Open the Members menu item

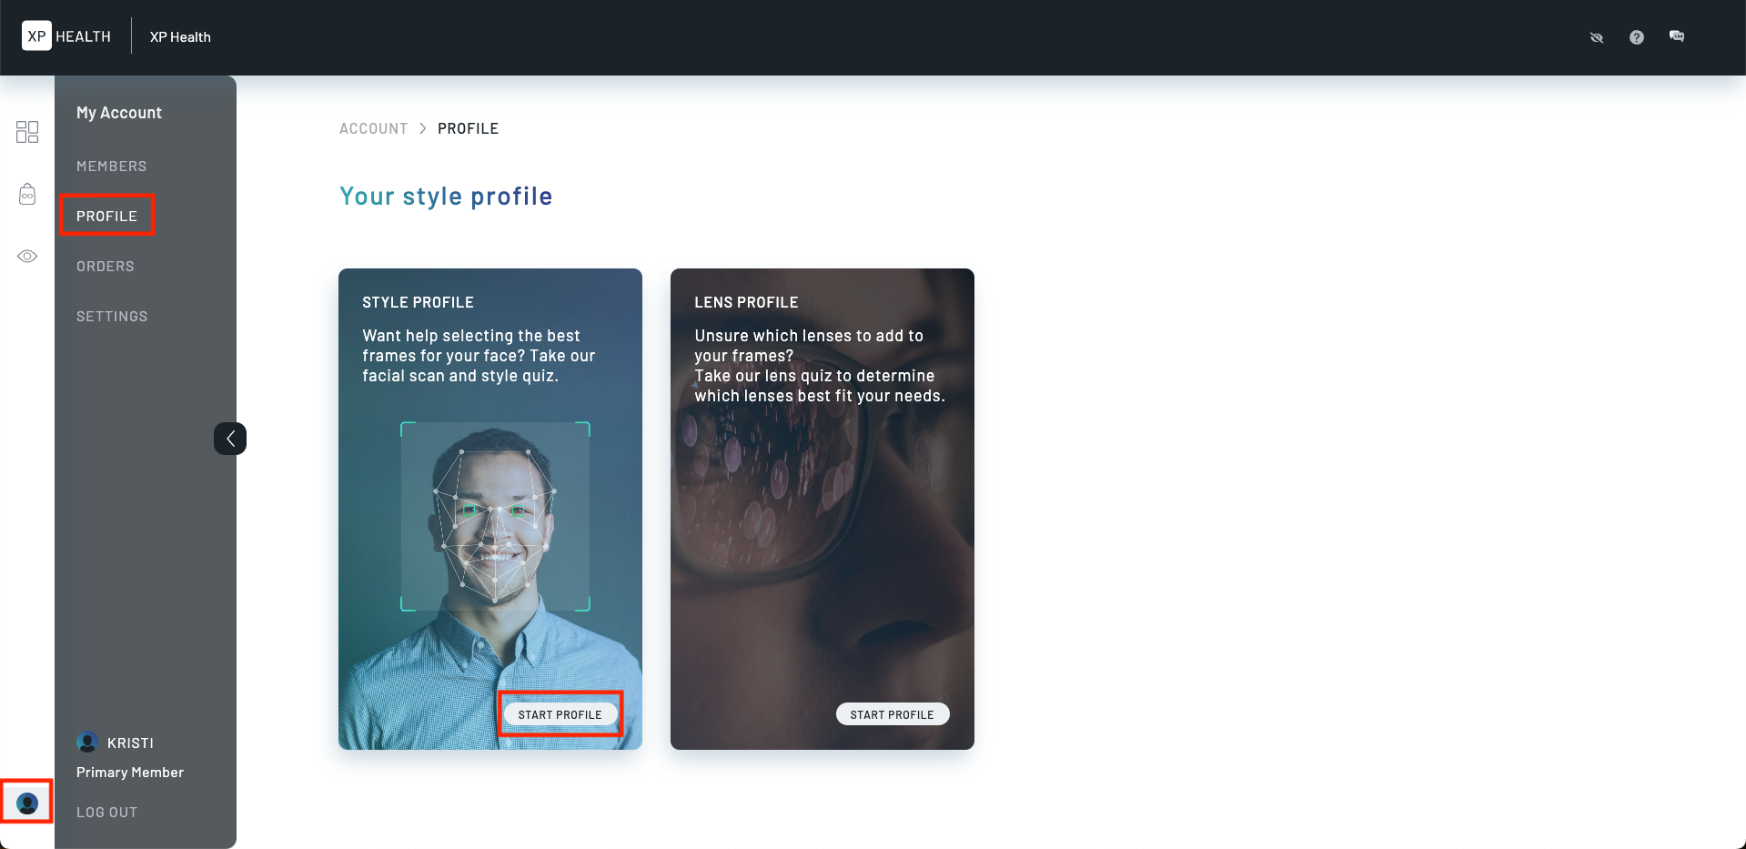(x=111, y=167)
